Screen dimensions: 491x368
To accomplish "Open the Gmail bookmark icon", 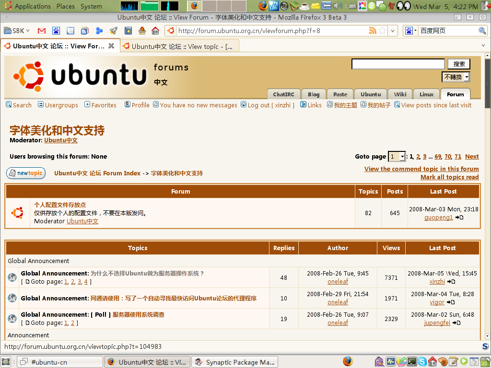I will [x=42, y=31].
